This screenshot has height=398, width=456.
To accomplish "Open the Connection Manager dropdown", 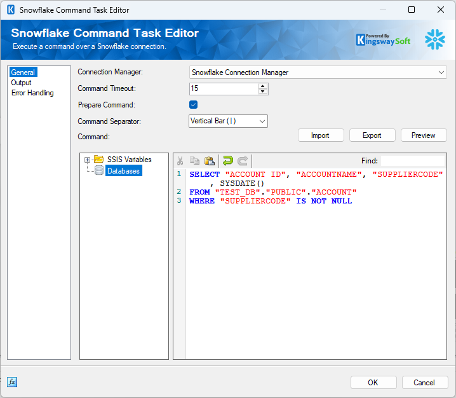I will click(x=318, y=72).
